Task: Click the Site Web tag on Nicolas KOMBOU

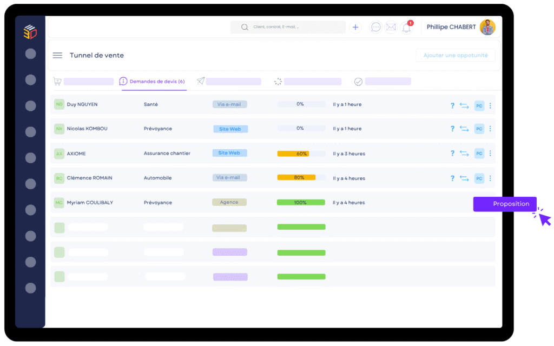Action: pyautogui.click(x=229, y=129)
